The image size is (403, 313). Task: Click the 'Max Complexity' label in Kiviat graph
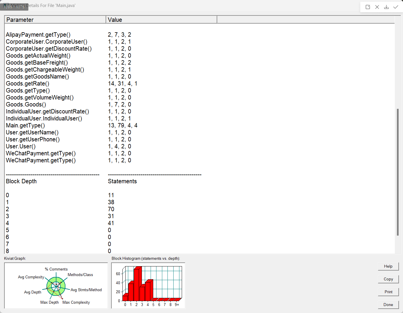(x=76, y=302)
